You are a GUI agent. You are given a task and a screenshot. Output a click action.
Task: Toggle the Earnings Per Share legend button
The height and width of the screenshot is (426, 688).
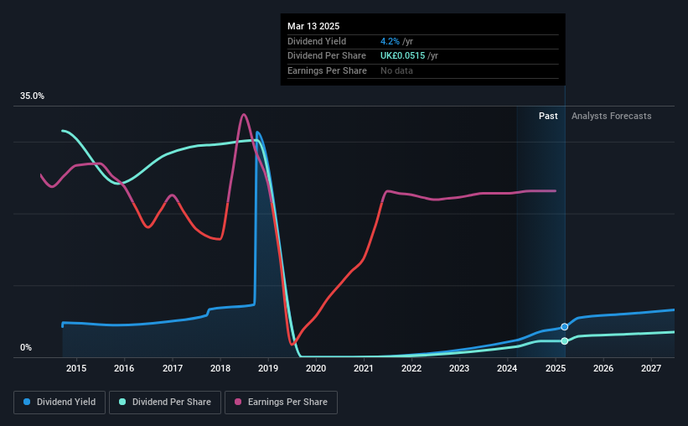pos(281,403)
